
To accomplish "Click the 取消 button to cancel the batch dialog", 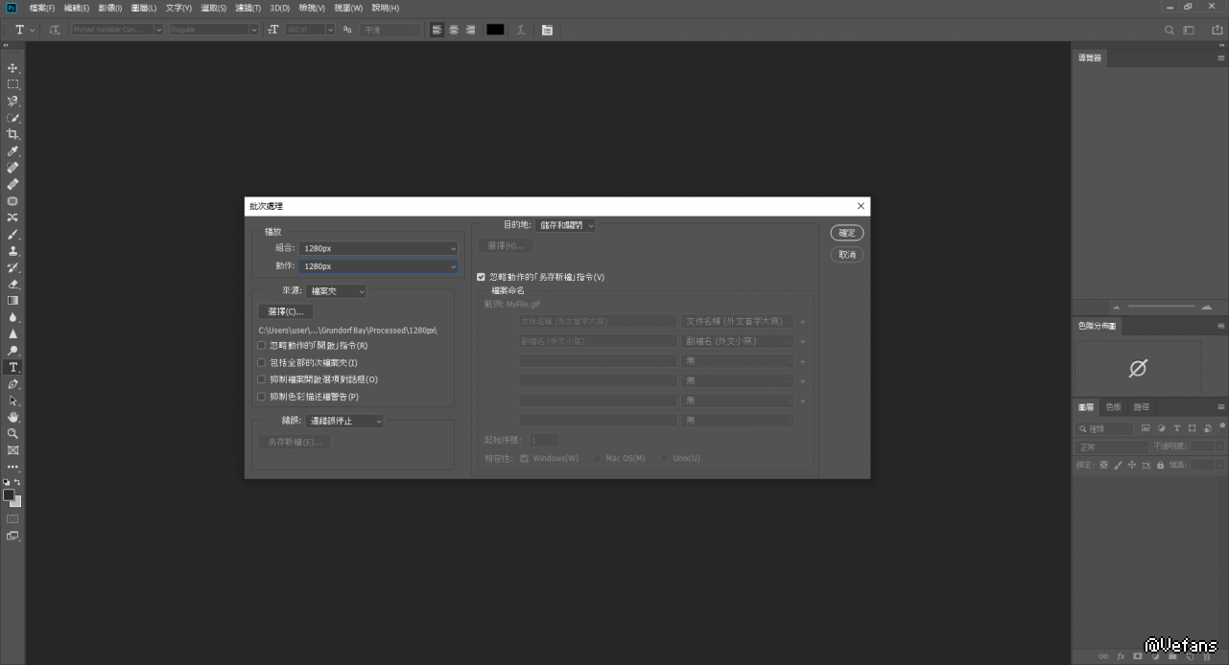I will (x=847, y=255).
